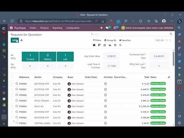Open the Products menu
Screen dimensions: 184x138
[44, 28]
